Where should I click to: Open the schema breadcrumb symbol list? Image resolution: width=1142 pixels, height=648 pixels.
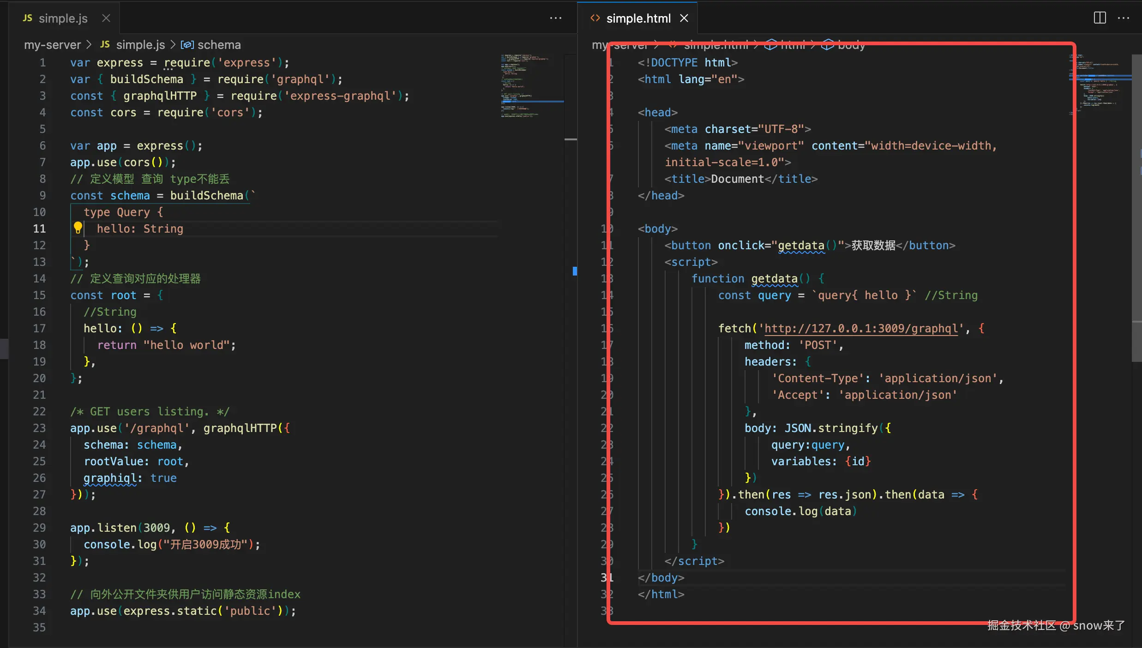(219, 45)
